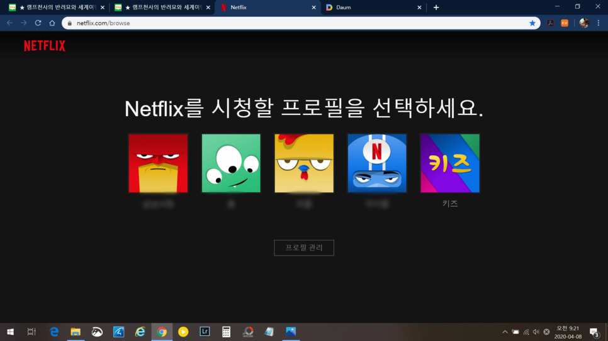
Task: Open the Photos app on taskbar
Action: coord(291,332)
